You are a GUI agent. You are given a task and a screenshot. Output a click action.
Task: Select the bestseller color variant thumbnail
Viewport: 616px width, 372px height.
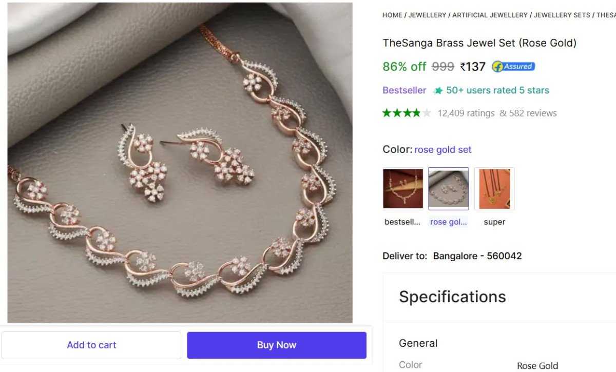[403, 189]
